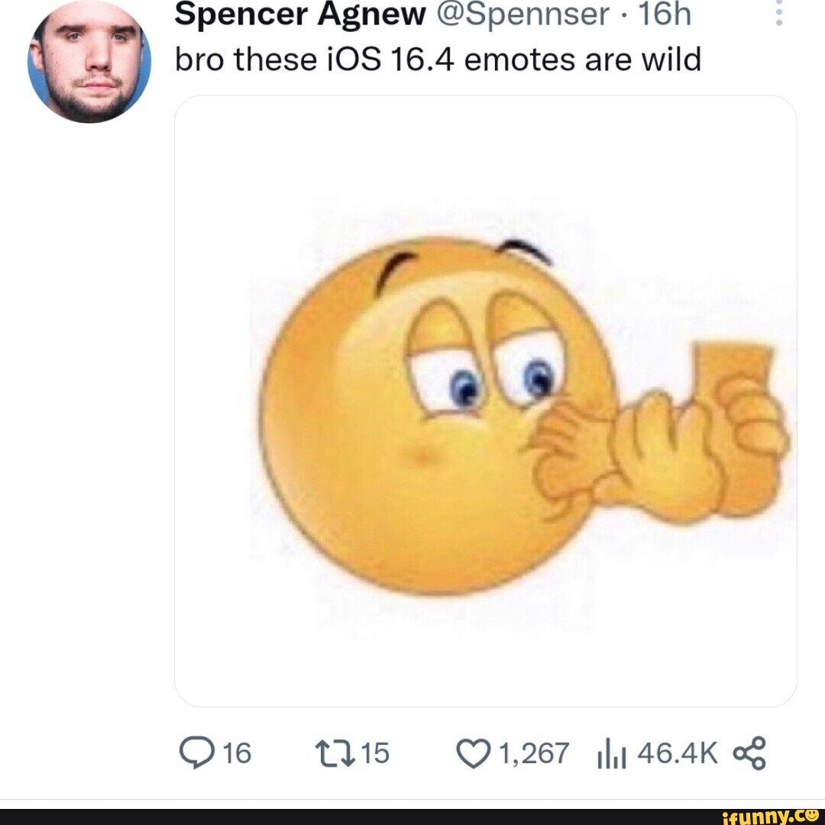Share the post using the share icon

coord(750,753)
